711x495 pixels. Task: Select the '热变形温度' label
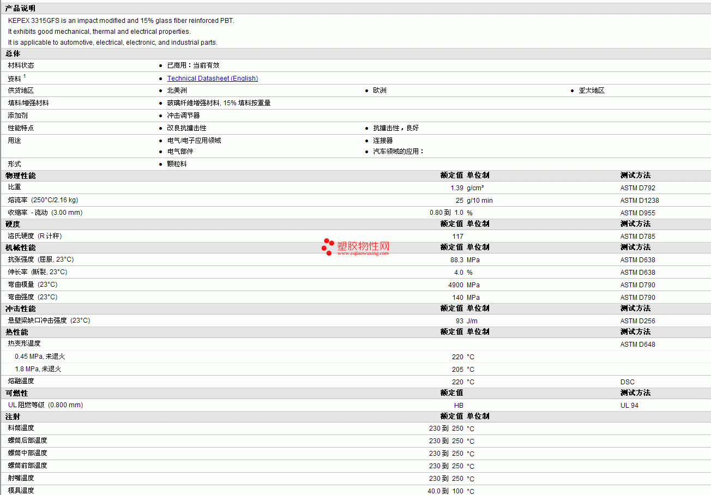(24, 343)
